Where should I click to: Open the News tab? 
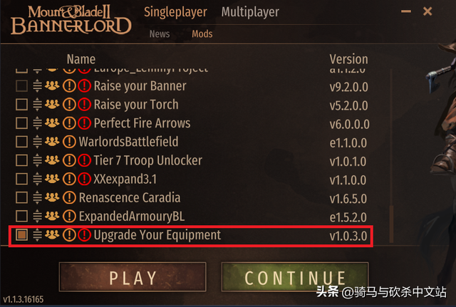tap(160, 34)
